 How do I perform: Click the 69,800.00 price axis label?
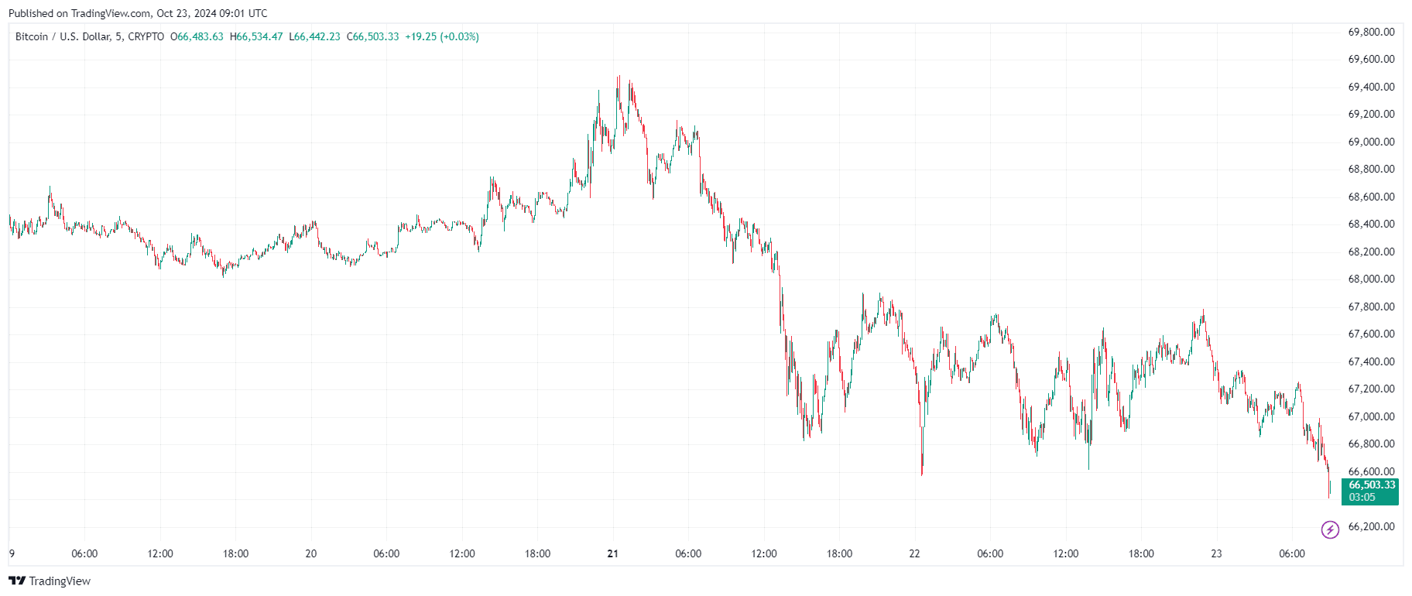point(1371,32)
